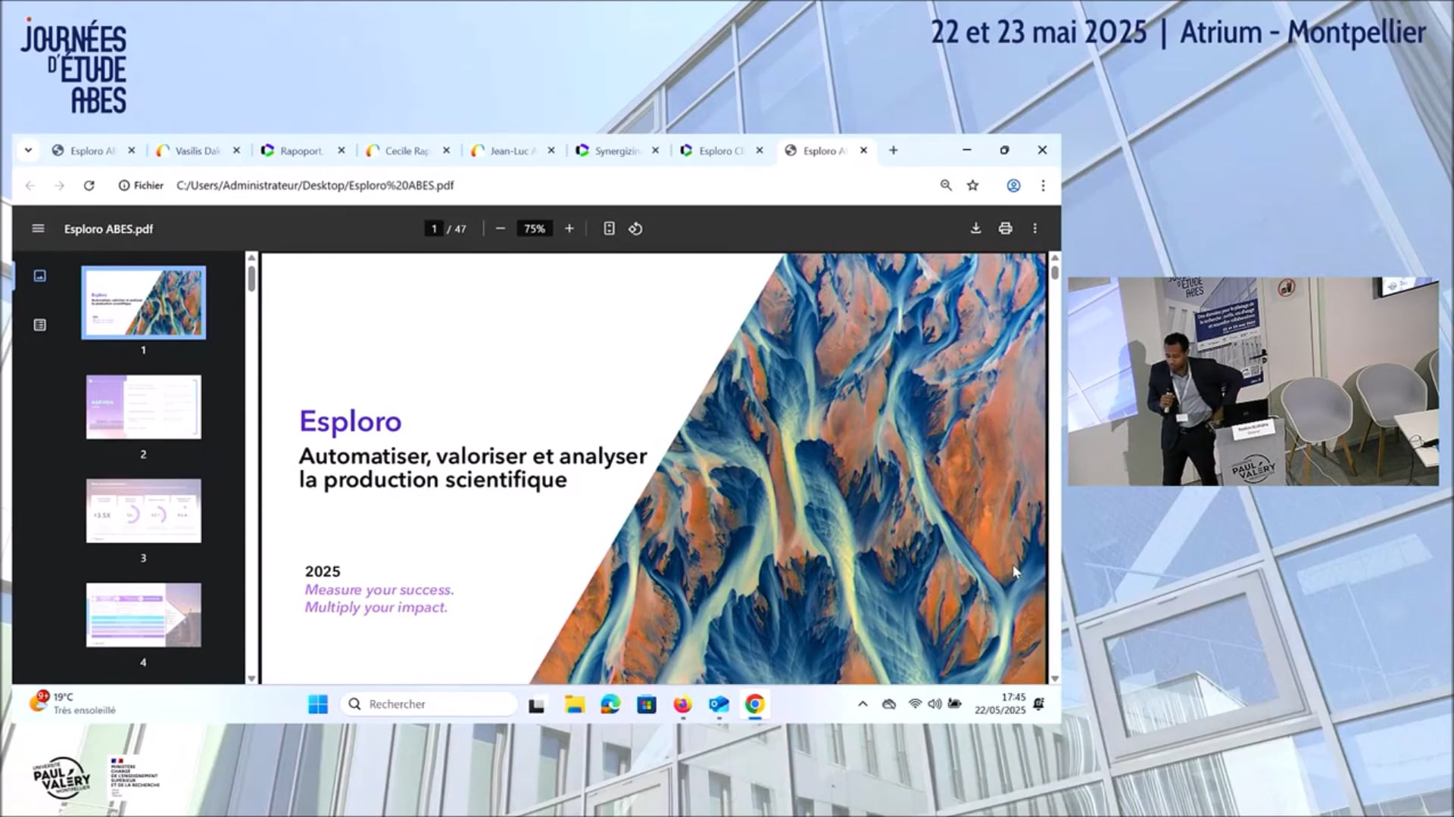Viewport: 1454px width, 817px height.
Task: Rotate the PDF counterclockwise
Action: point(635,228)
